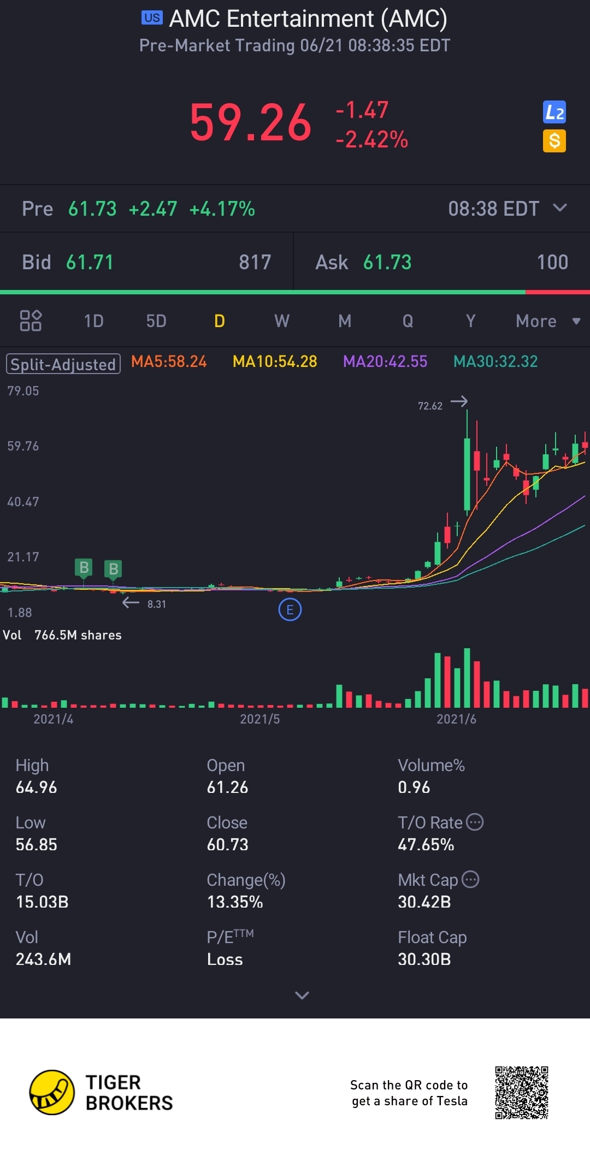The height and width of the screenshot is (1167, 590).
Task: Open the chart layout grid icon
Action: pos(31,321)
